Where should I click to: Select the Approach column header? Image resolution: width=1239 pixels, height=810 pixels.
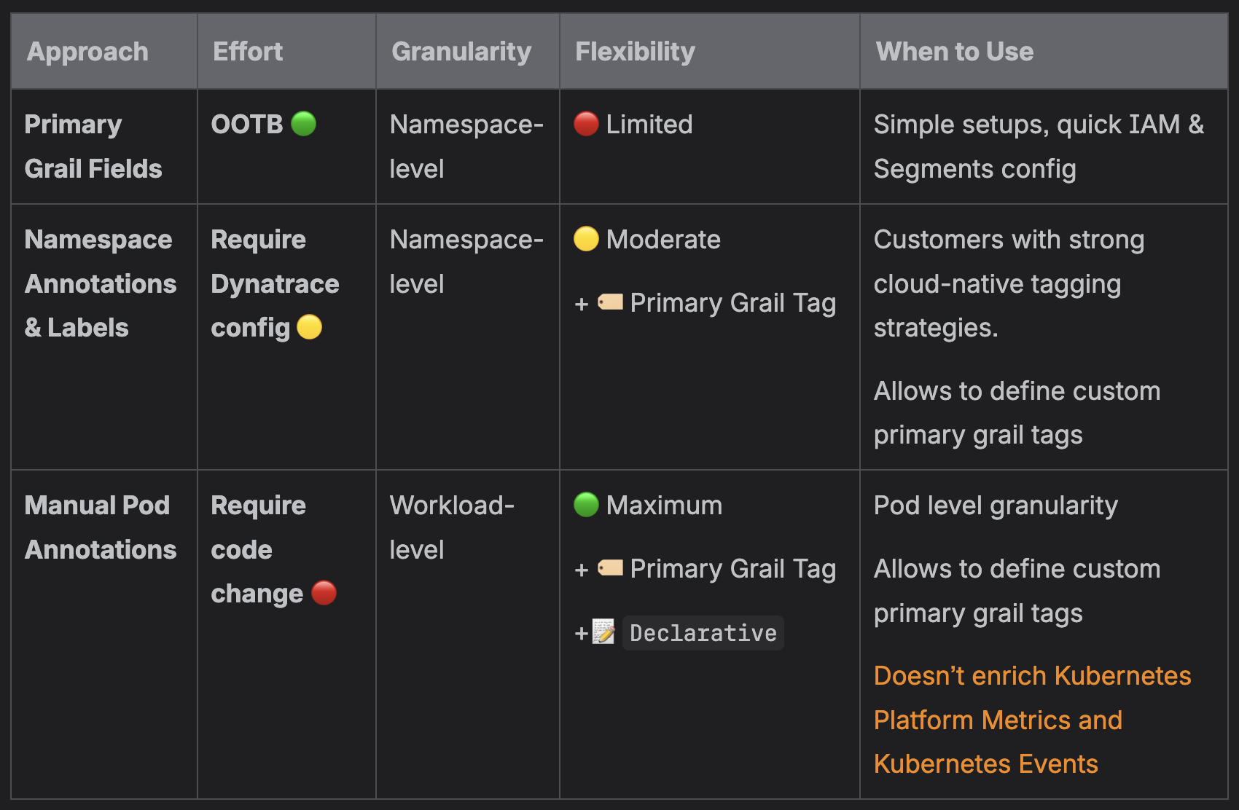87,52
